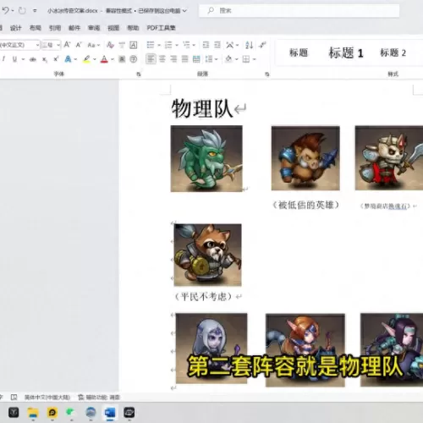423x423 pixels.
Task: Click the Multilevel List icon
Action: click(186, 45)
